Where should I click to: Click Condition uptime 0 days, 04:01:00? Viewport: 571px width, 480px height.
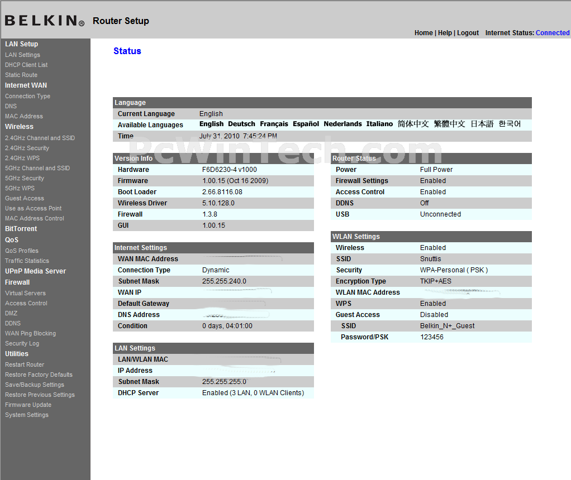pyautogui.click(x=227, y=326)
